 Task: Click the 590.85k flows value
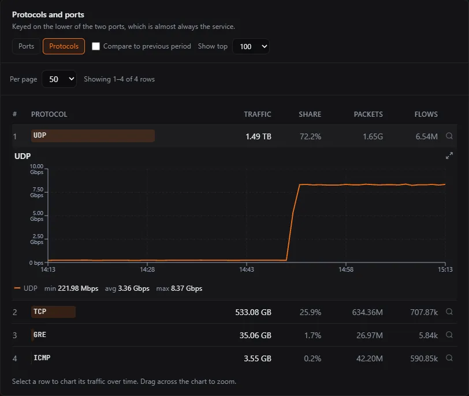click(424, 358)
